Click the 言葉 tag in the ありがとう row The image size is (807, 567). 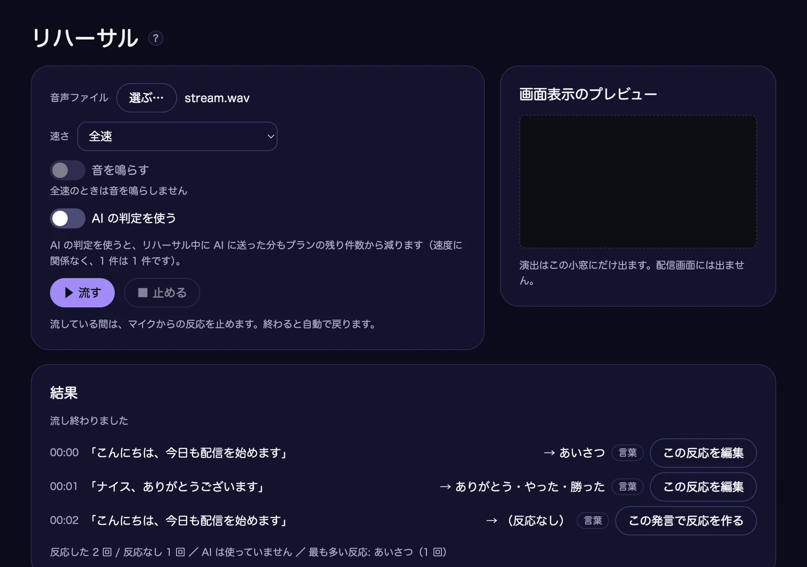[627, 487]
